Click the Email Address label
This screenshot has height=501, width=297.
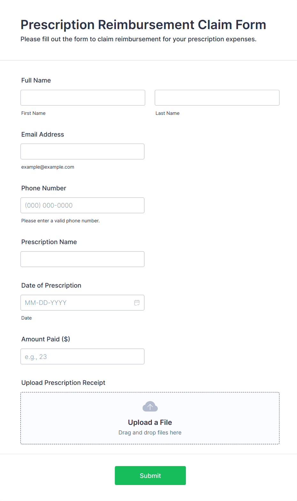[x=42, y=134]
